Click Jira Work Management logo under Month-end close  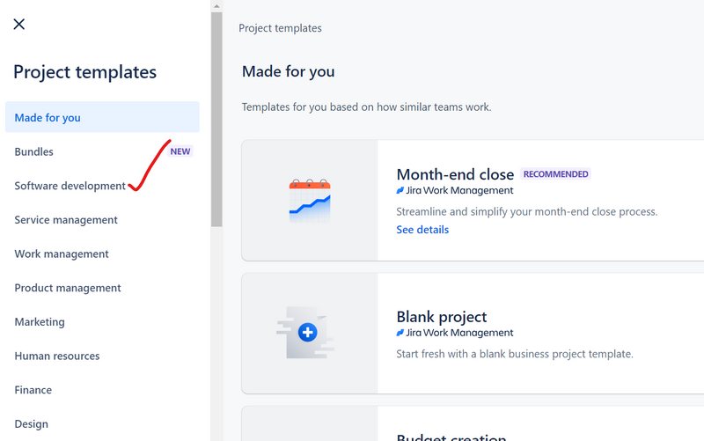tap(400, 190)
